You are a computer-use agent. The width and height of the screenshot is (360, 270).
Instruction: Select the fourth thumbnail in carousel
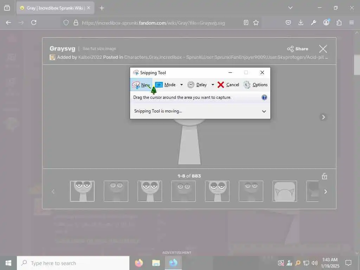[x=184, y=191]
